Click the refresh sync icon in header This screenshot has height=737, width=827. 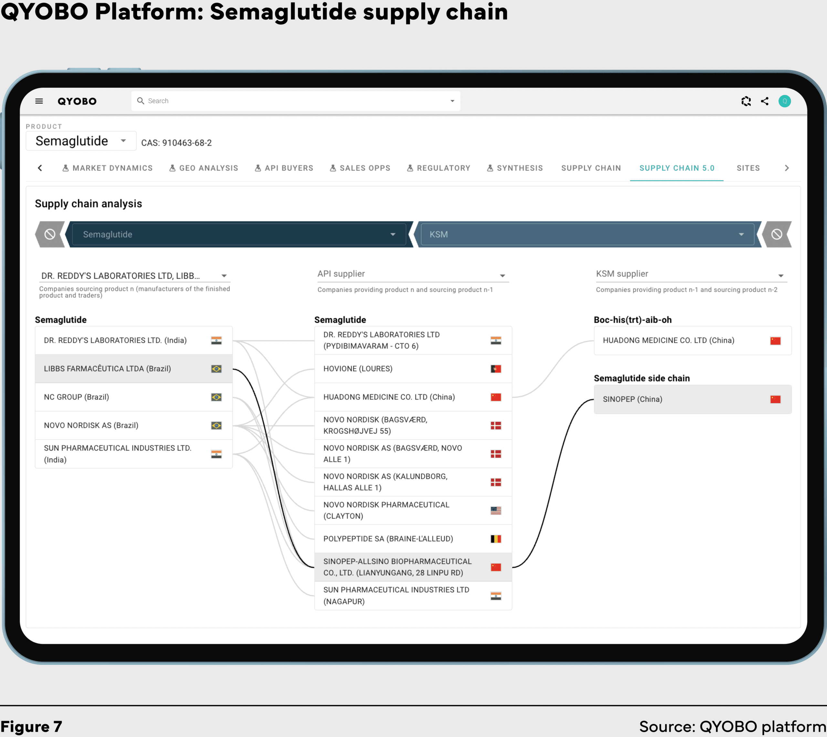point(746,101)
